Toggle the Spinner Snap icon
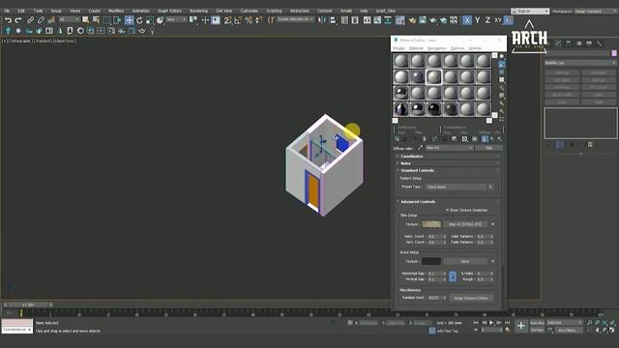 point(259,20)
